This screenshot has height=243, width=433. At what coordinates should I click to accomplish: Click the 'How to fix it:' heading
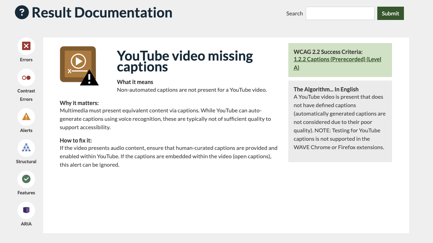pos(76,140)
